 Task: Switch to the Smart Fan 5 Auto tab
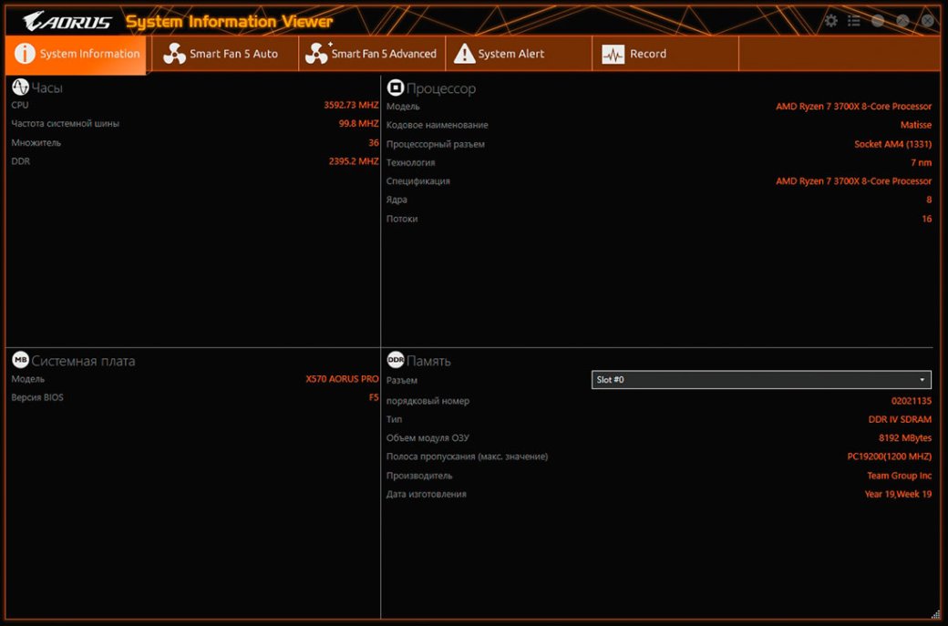223,54
